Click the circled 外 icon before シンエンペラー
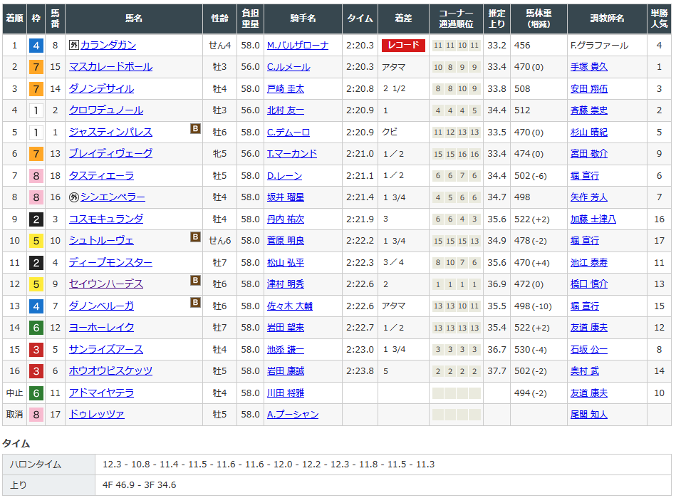The width and height of the screenshot is (676, 498). click(73, 197)
